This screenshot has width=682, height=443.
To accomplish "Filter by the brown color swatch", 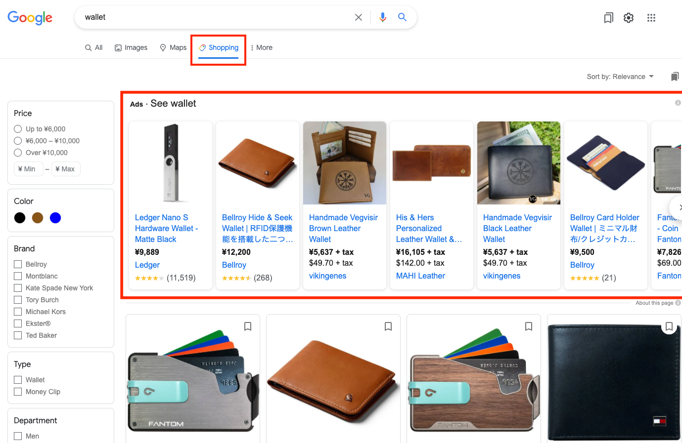I will (38, 217).
